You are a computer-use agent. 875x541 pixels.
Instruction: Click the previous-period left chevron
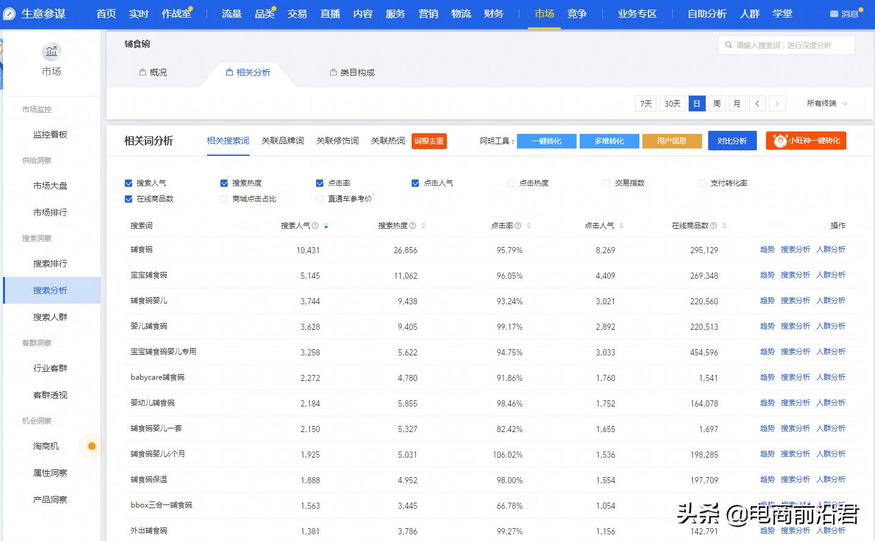click(x=757, y=103)
